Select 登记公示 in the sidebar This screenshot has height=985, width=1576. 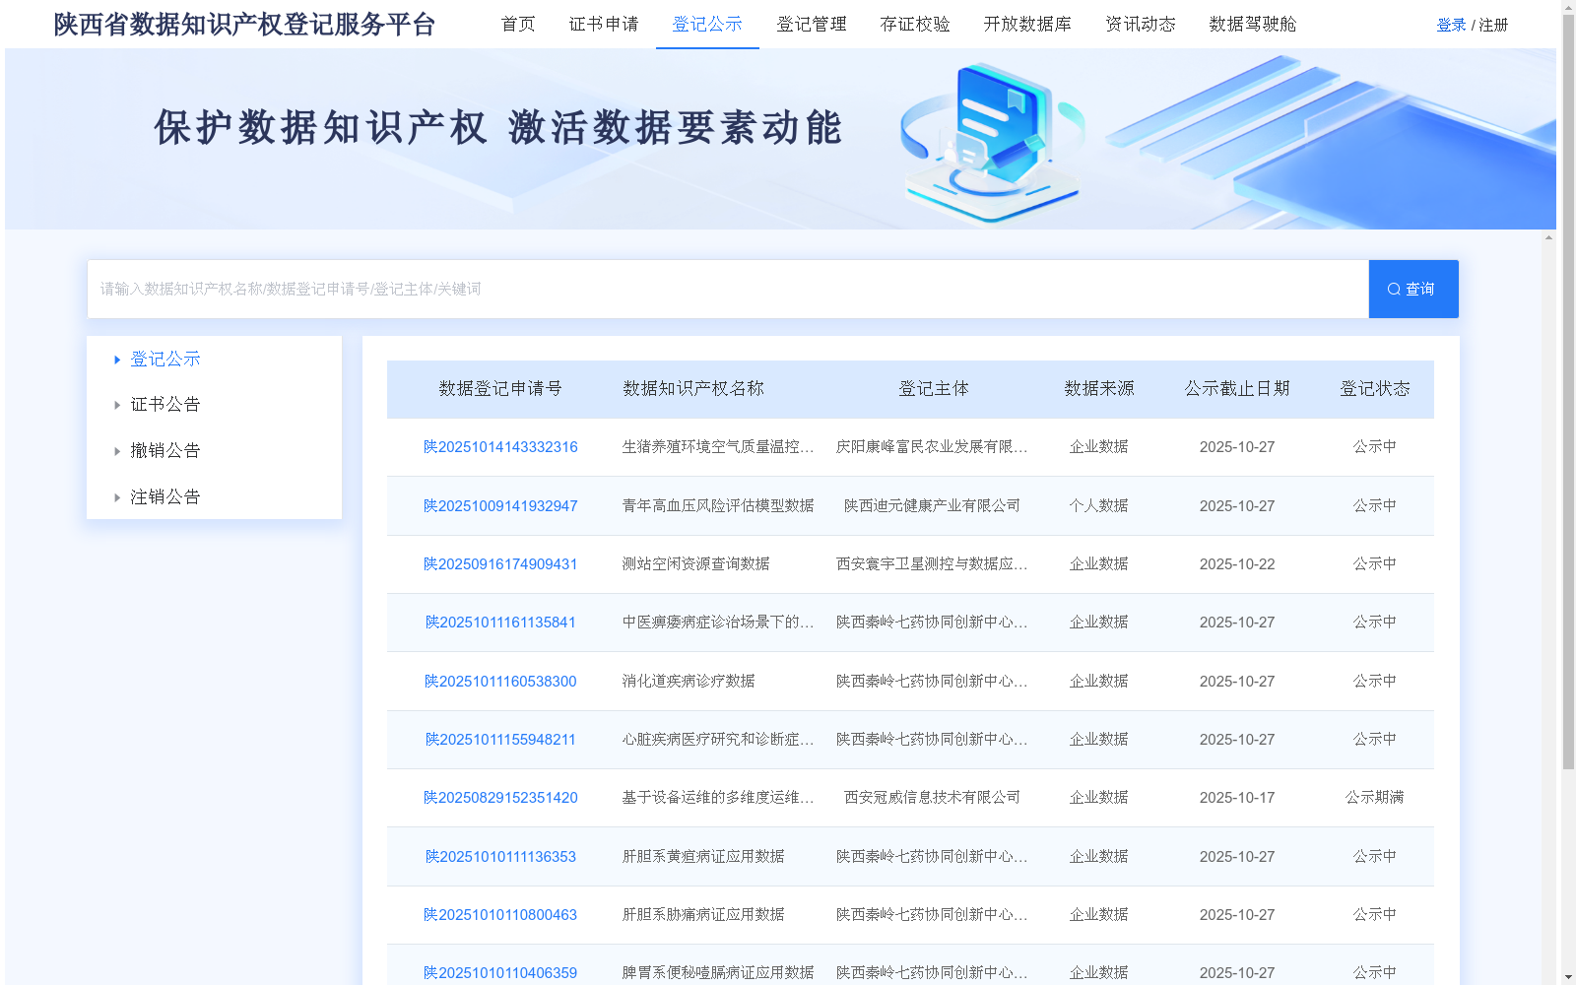coord(165,360)
